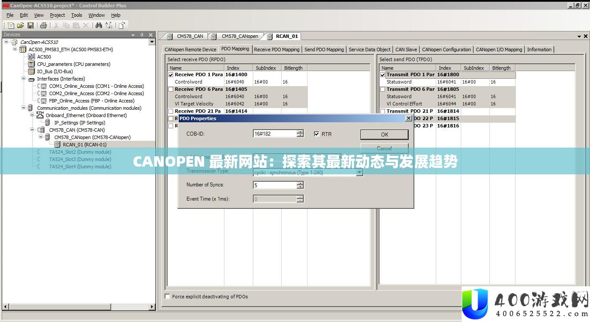Click the CAN Slave tab
This screenshot has height=322, width=590.
pyautogui.click(x=406, y=50)
